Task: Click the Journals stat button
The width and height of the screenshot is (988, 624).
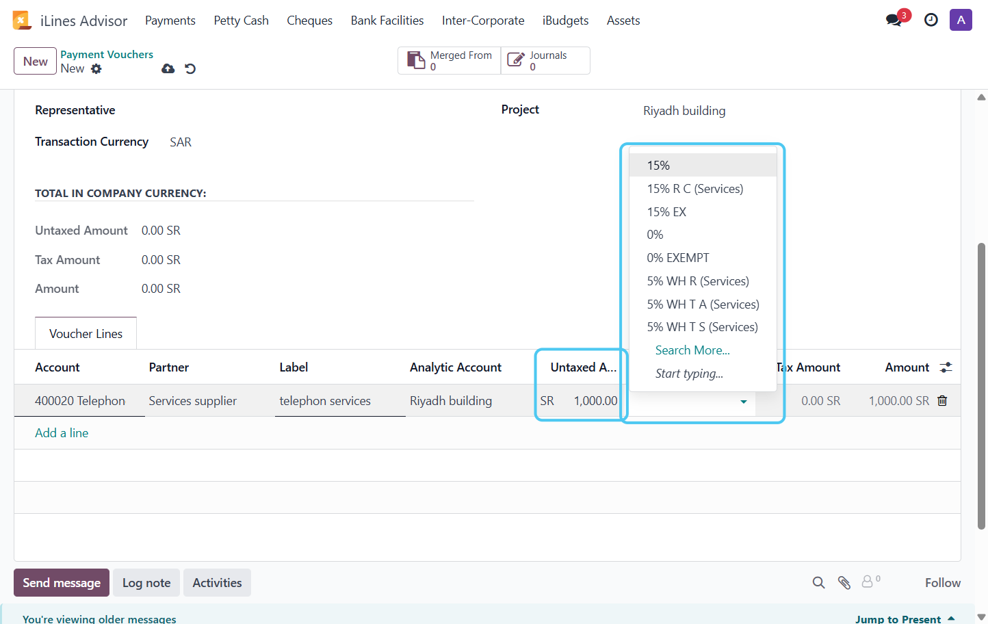Action: tap(545, 61)
